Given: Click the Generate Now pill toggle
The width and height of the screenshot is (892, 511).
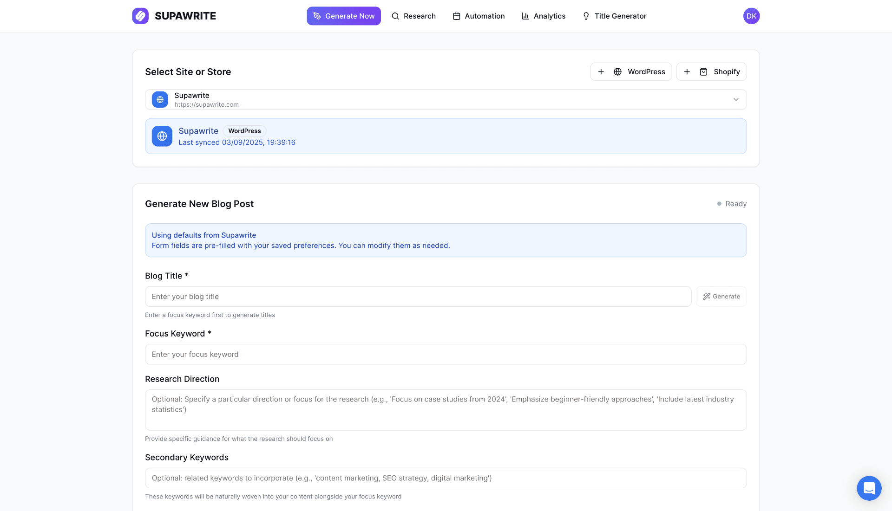Looking at the screenshot, I should 344,16.
